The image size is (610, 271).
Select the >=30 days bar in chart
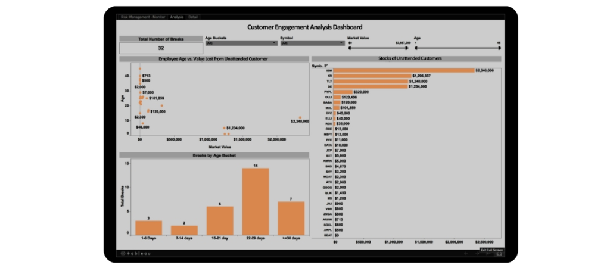point(291,218)
